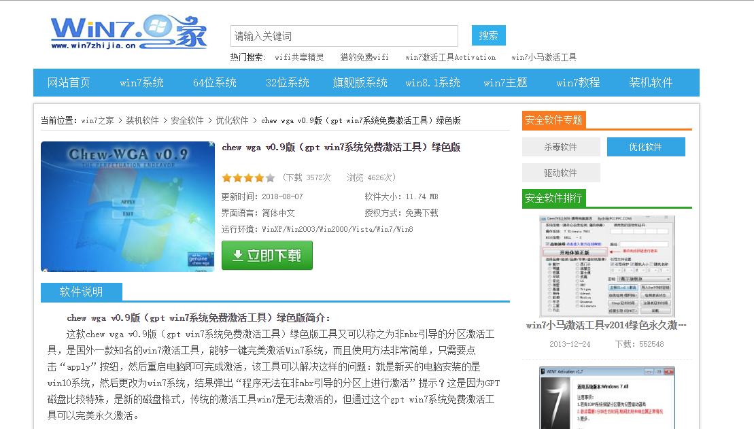754x429 pixels.
Task: Click the 安全软件 breadcrumb link
Action: (x=187, y=121)
